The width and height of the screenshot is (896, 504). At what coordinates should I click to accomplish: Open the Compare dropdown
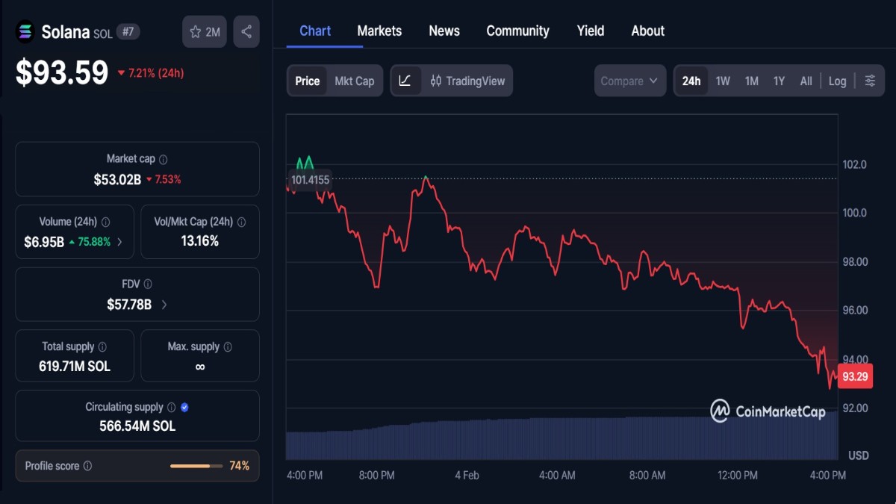click(x=629, y=81)
